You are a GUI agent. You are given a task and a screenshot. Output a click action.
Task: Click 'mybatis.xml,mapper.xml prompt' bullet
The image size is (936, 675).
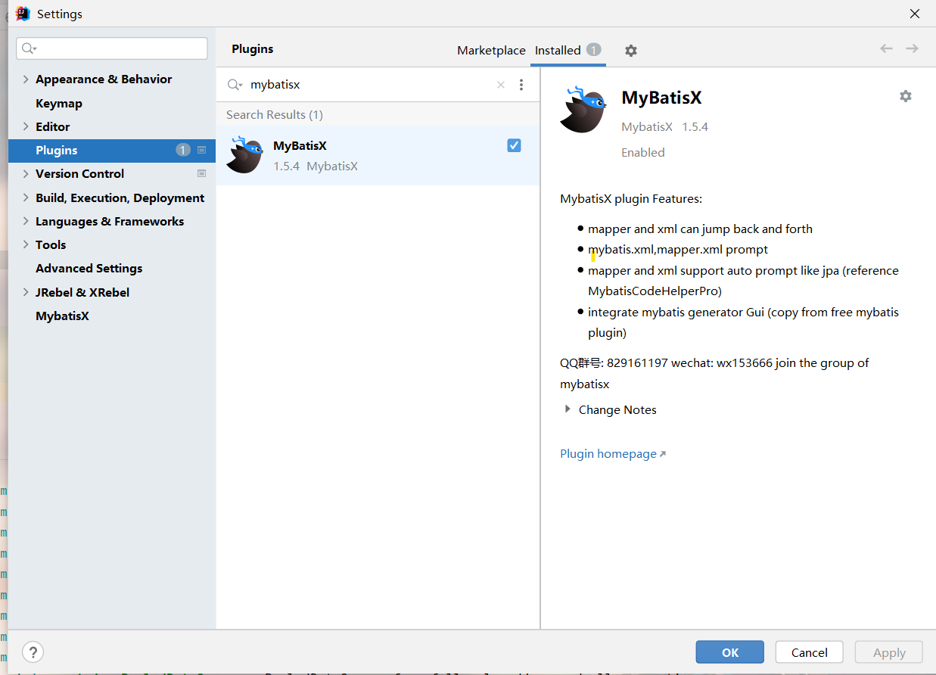point(678,249)
